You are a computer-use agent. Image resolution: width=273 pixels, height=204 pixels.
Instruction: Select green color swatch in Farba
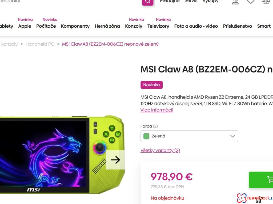[146, 136]
